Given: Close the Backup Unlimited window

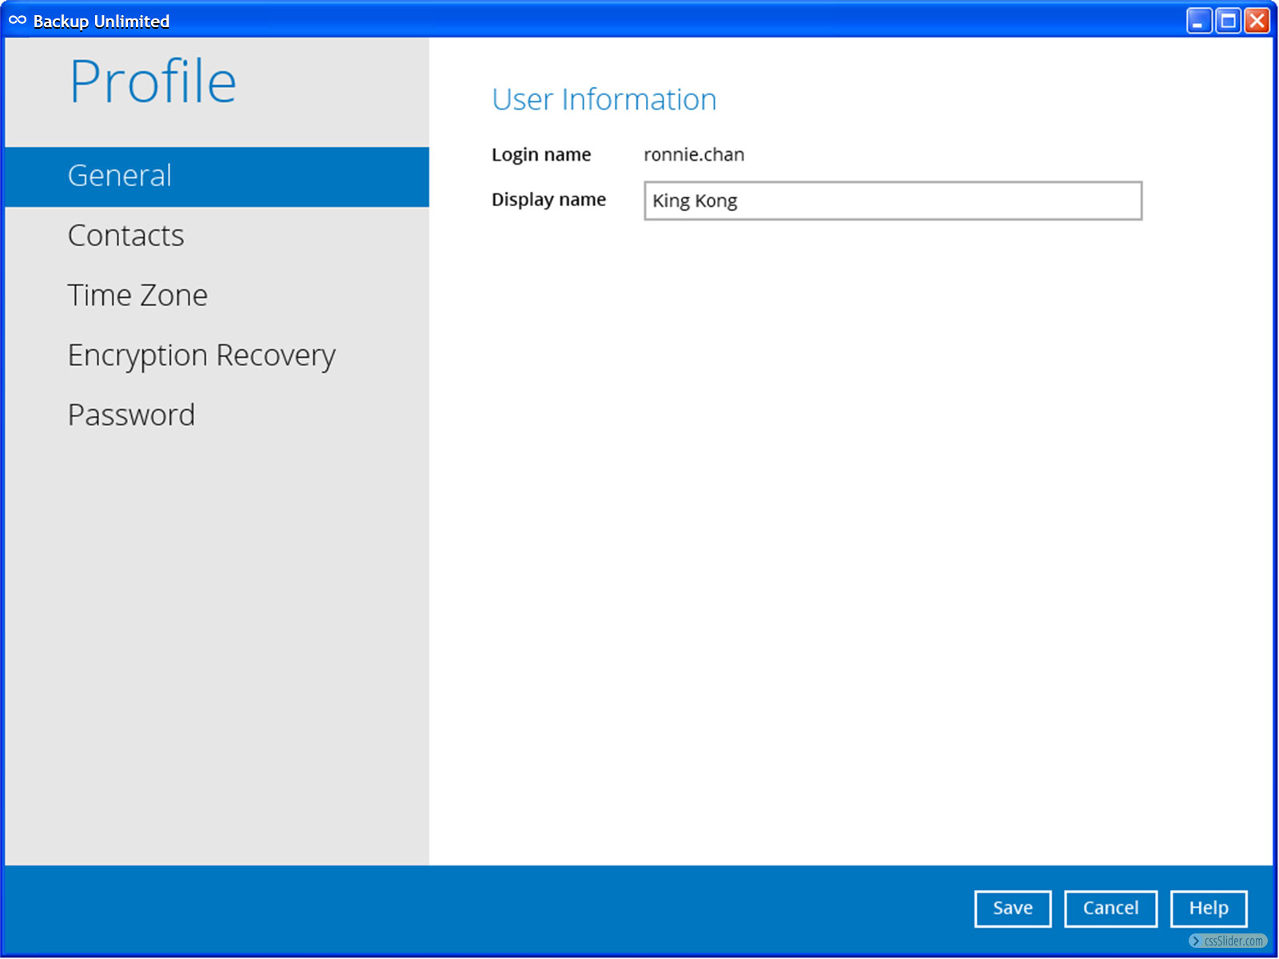Looking at the screenshot, I should 1257,21.
